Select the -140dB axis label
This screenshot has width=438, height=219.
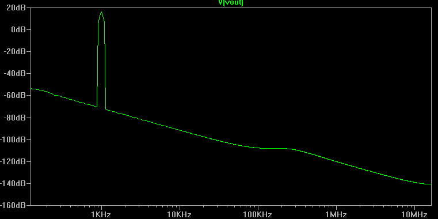pos(13,183)
